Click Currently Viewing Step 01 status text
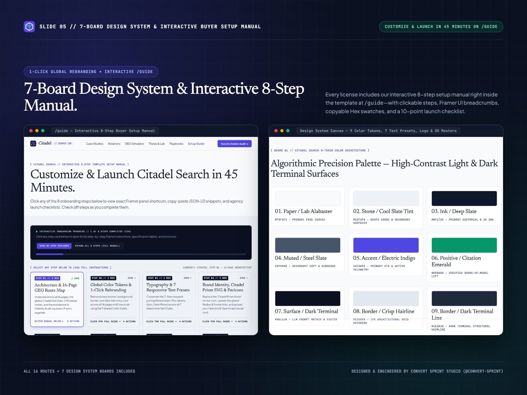 pos(217,268)
